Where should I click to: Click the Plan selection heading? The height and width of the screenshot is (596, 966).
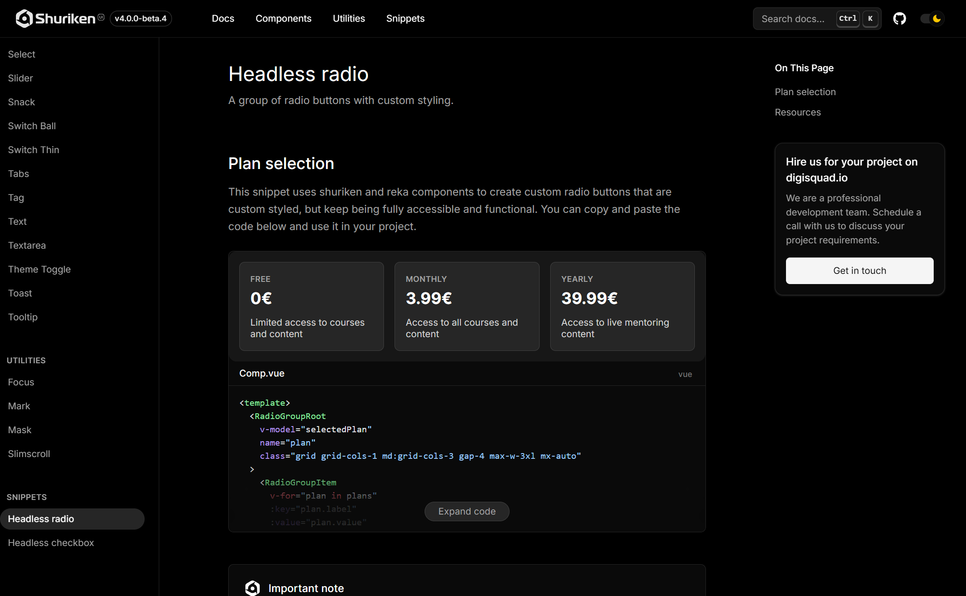(281, 164)
